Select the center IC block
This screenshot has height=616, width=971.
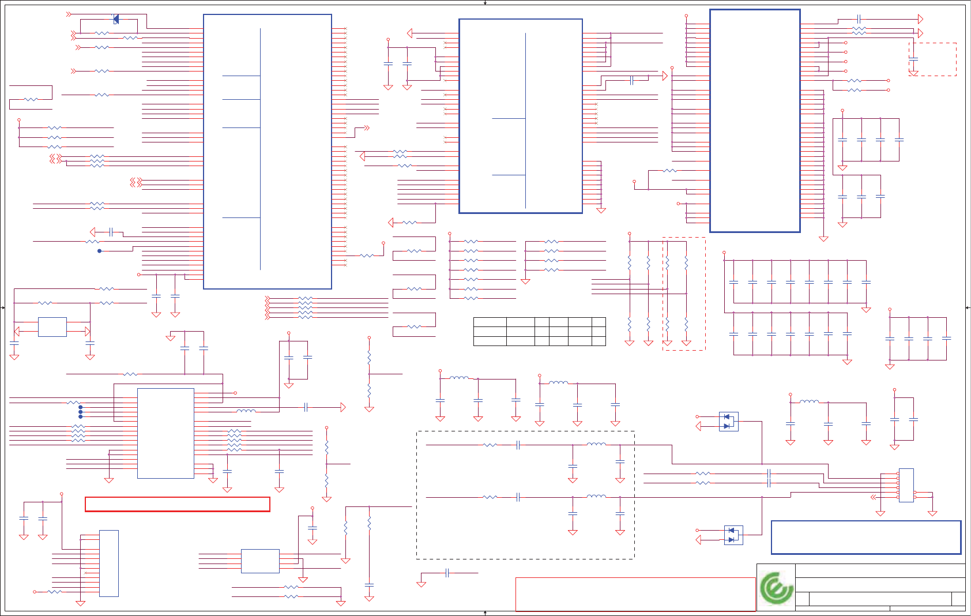point(521,116)
